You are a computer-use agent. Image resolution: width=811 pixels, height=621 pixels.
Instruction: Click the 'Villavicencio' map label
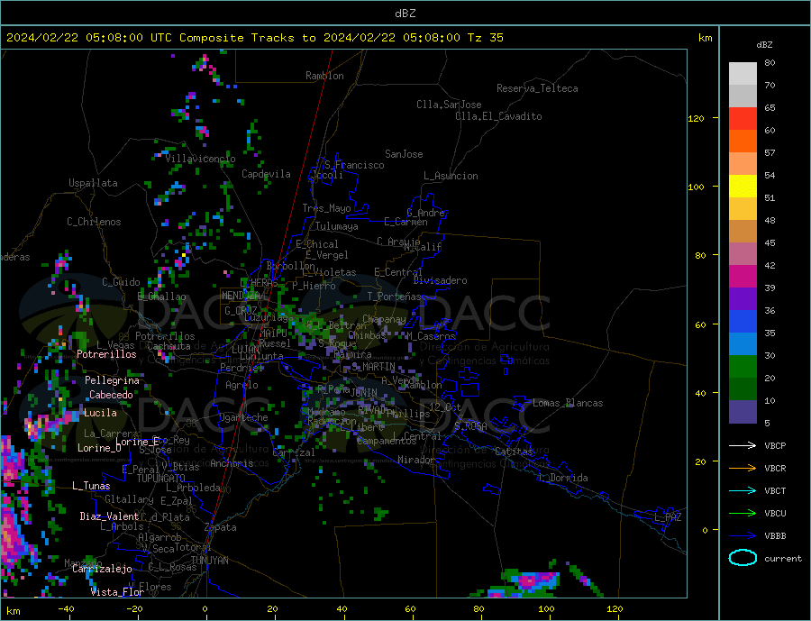click(200, 159)
